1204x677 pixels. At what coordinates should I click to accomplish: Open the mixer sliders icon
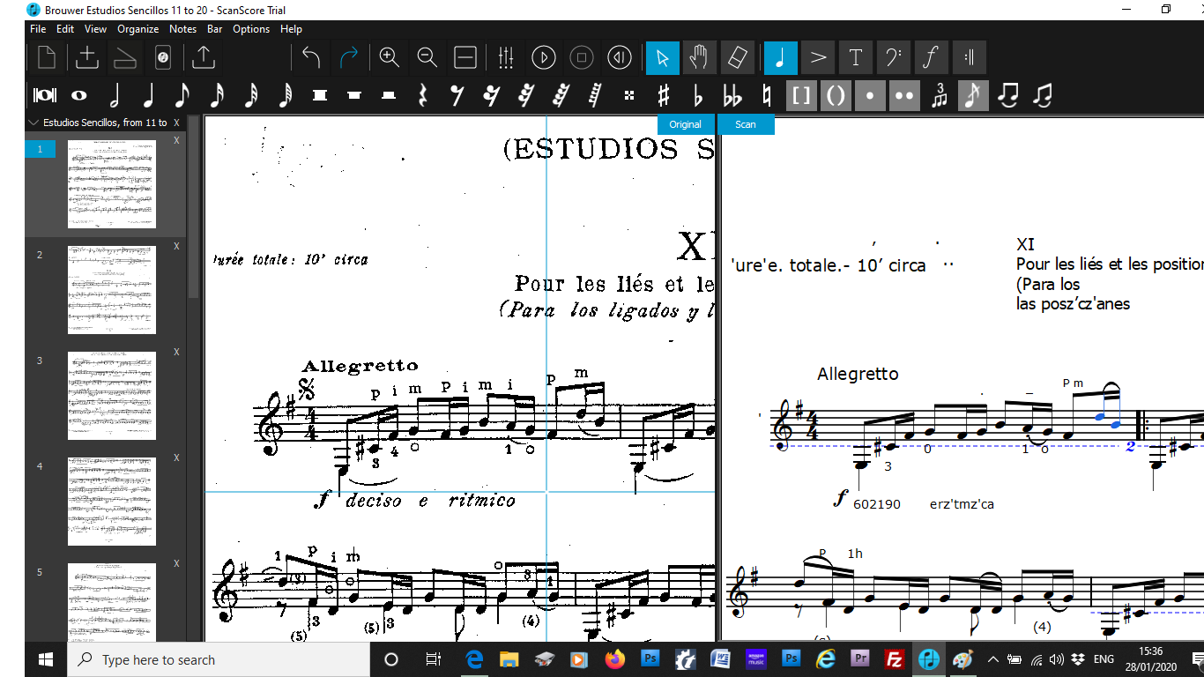coord(506,58)
